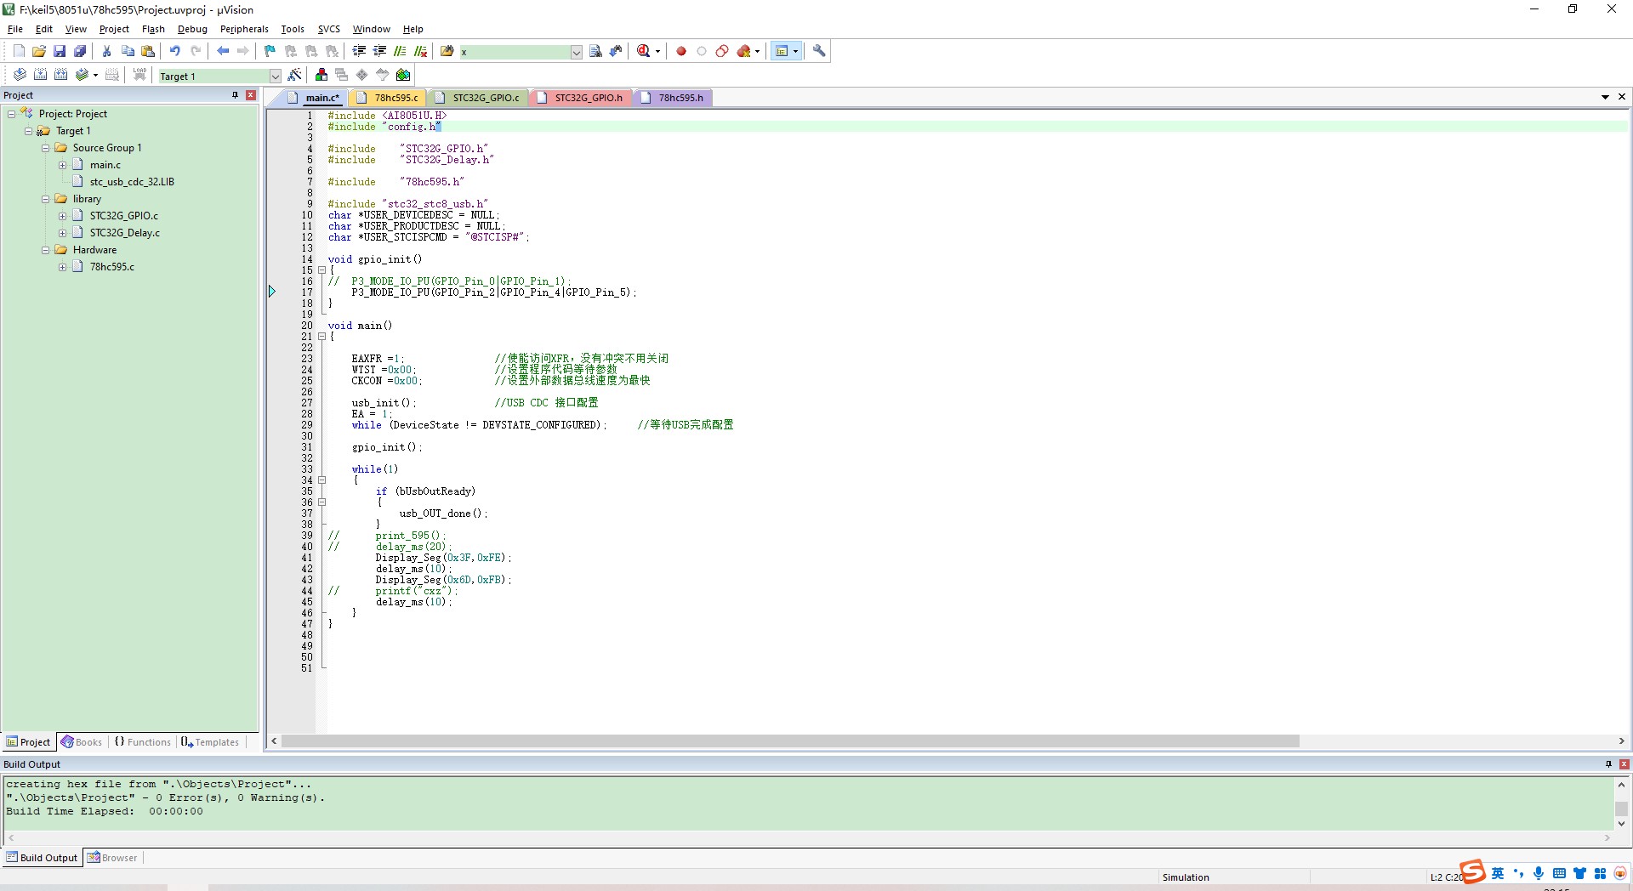Click the Find icon next to search box

pos(595,51)
